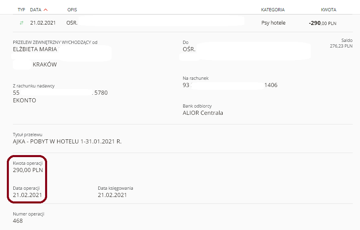Image resolution: width=360 pixels, height=230 pixels.
Task: Click the green transfer type icon
Action: 21,23
